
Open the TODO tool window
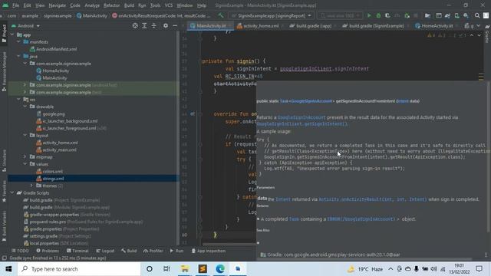21,251
